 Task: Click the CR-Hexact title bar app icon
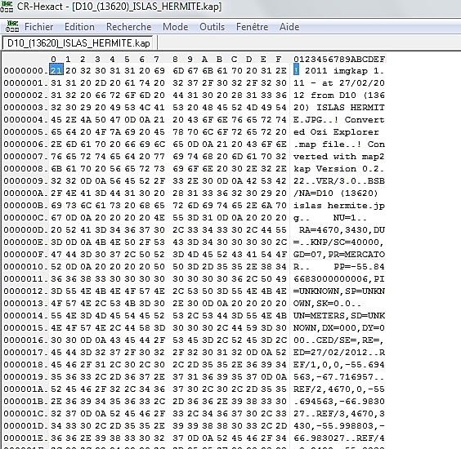[7, 7]
